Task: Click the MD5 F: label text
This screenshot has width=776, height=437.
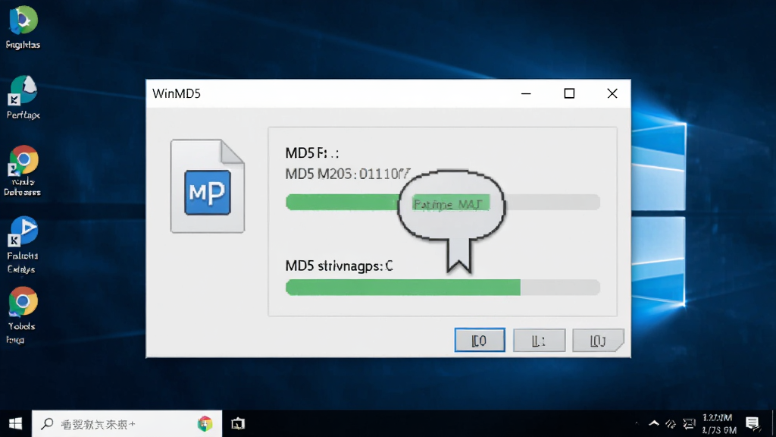Action: [311, 153]
